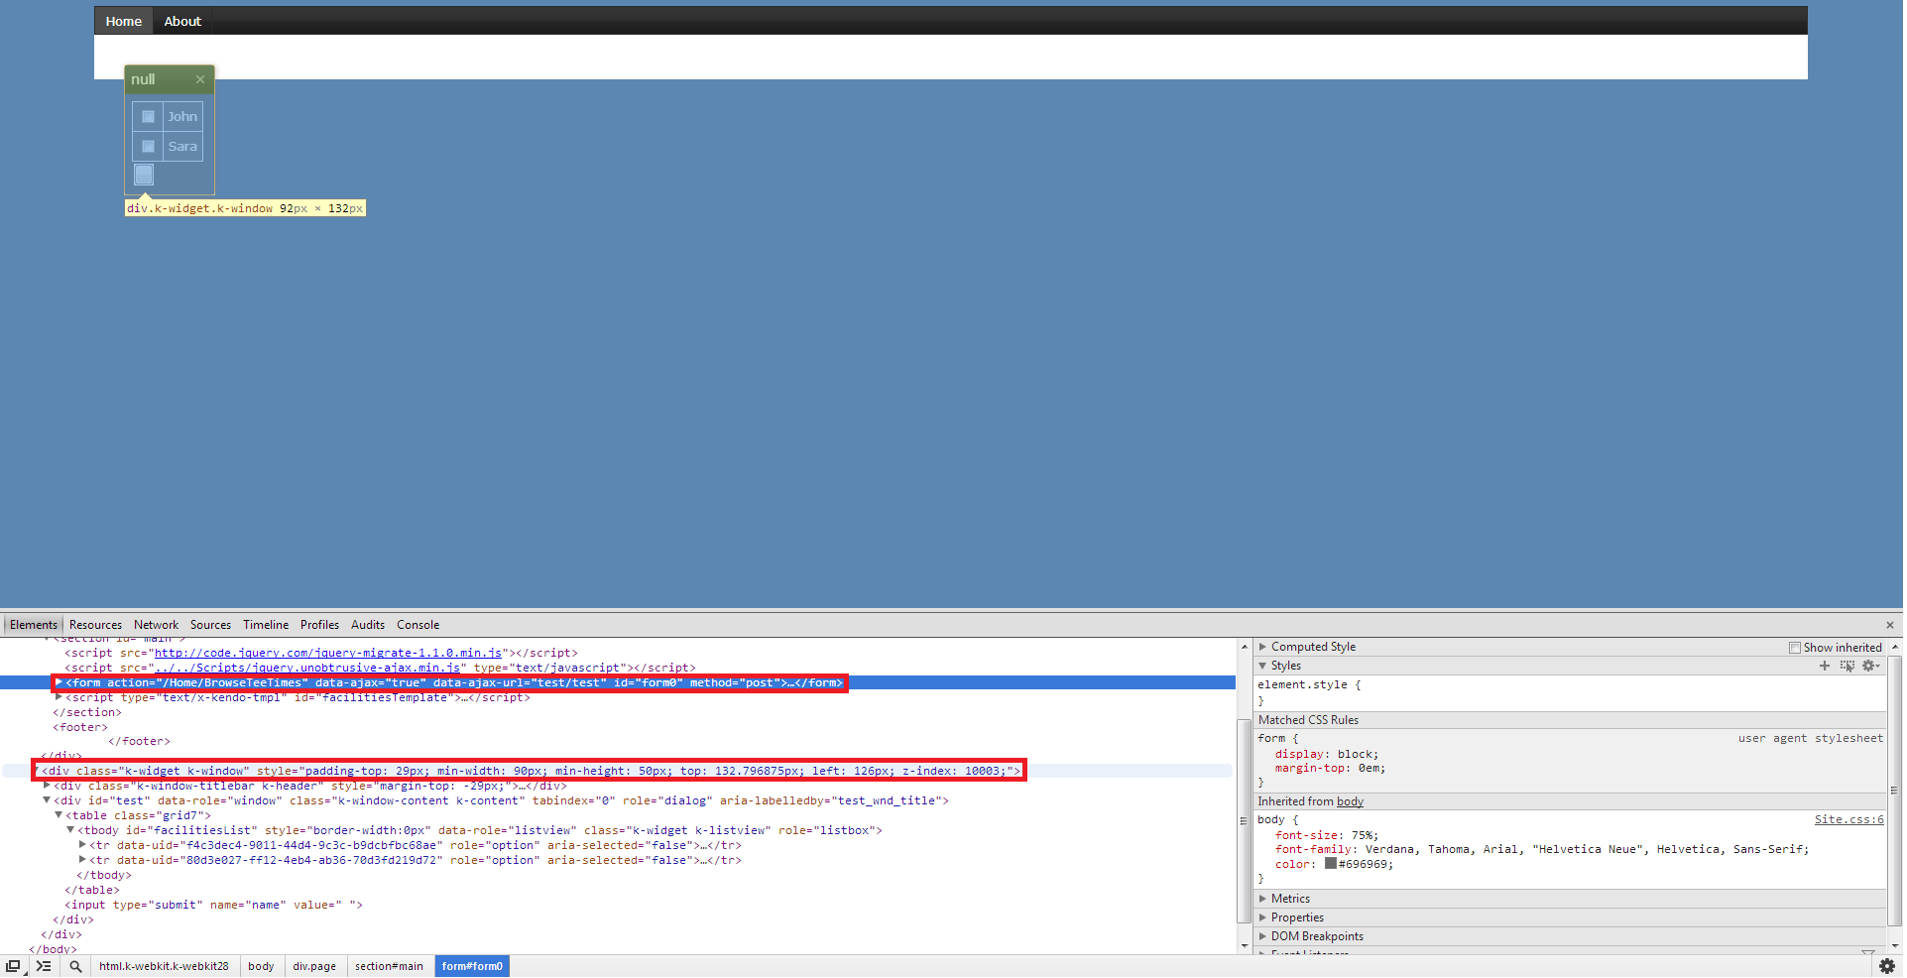
Task: Close the null Kendo window
Action: [200, 79]
